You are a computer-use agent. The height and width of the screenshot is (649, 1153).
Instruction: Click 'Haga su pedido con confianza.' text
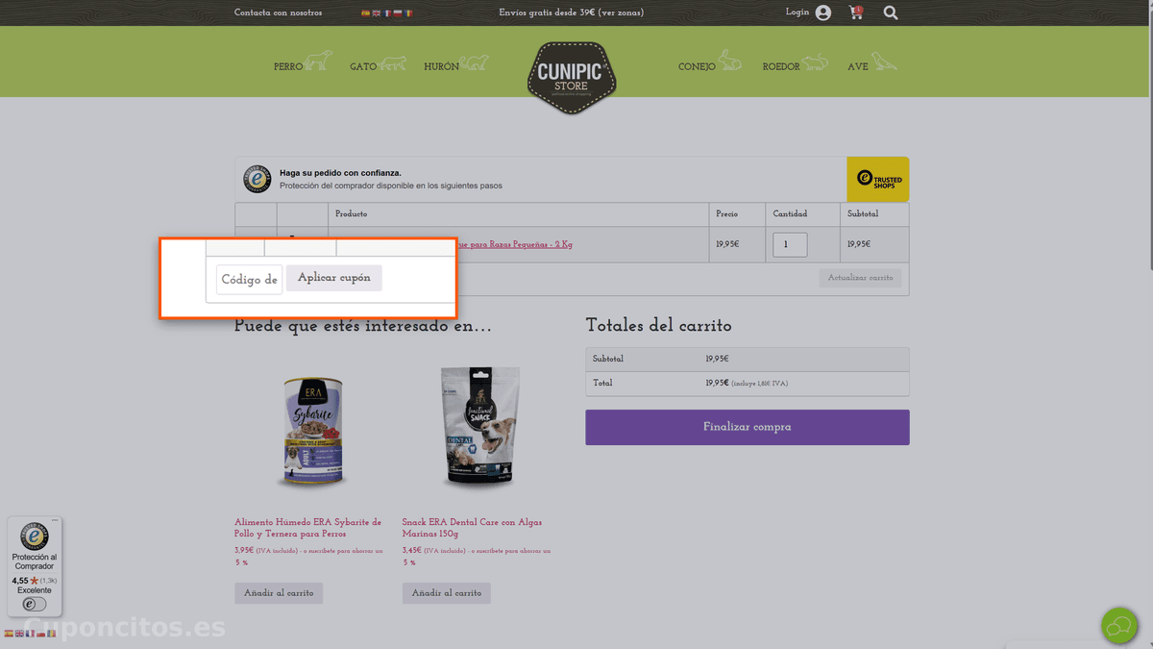[x=340, y=173]
